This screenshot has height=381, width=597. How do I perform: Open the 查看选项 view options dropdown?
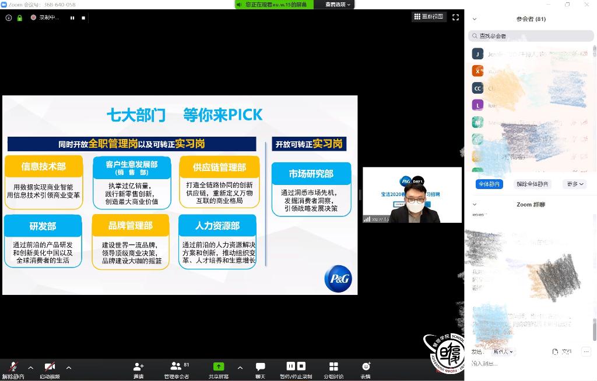pyautogui.click(x=338, y=5)
